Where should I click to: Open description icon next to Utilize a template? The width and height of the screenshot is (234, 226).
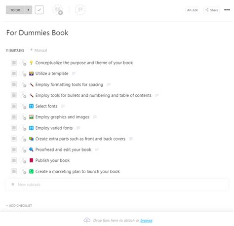74,74
